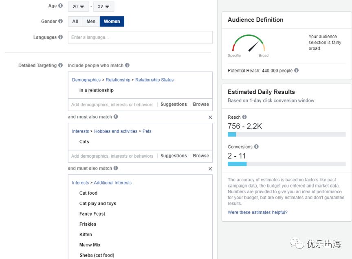Click the 'Enter a language' input field

pos(140,37)
